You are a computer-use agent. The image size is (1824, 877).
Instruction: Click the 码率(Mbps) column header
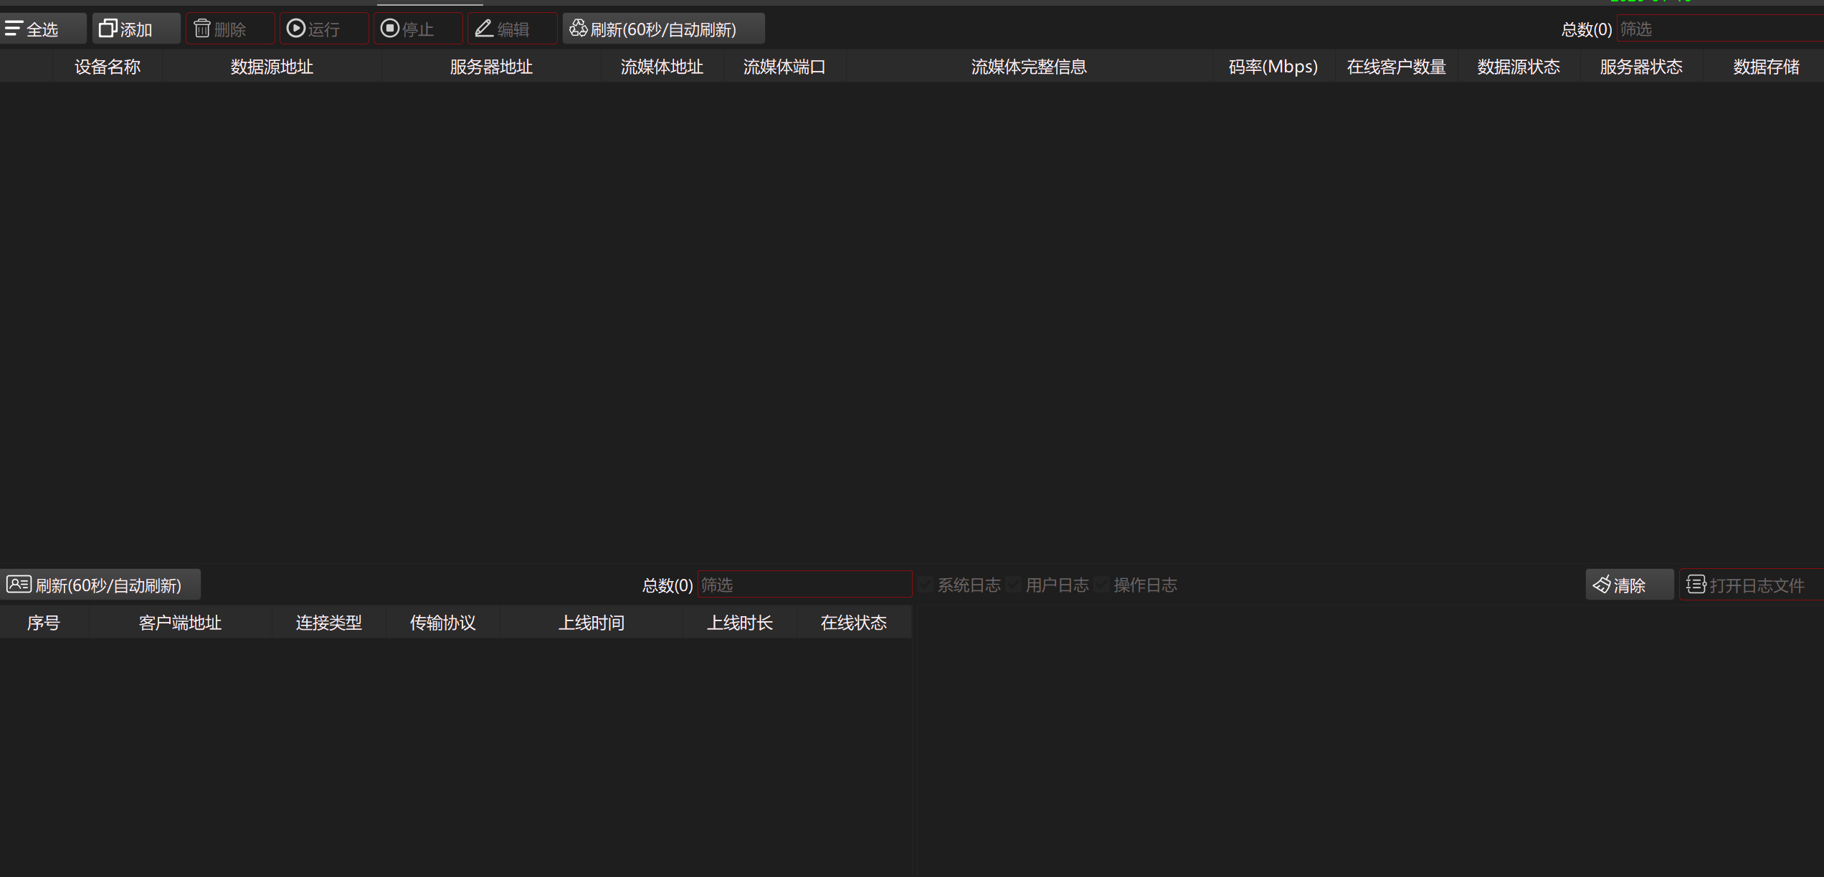[x=1273, y=67]
